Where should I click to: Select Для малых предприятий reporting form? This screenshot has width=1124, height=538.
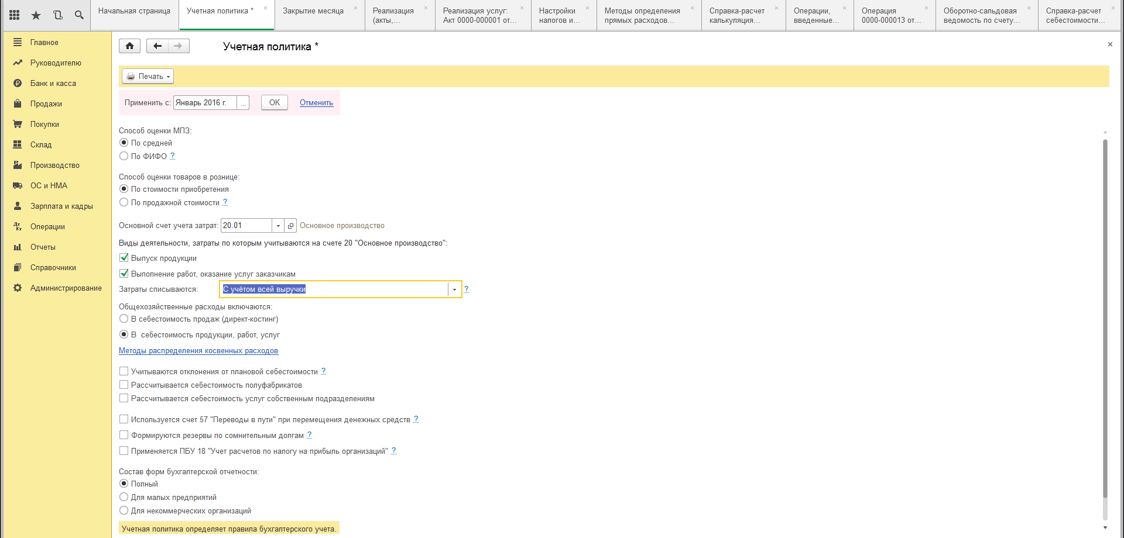coord(124,497)
